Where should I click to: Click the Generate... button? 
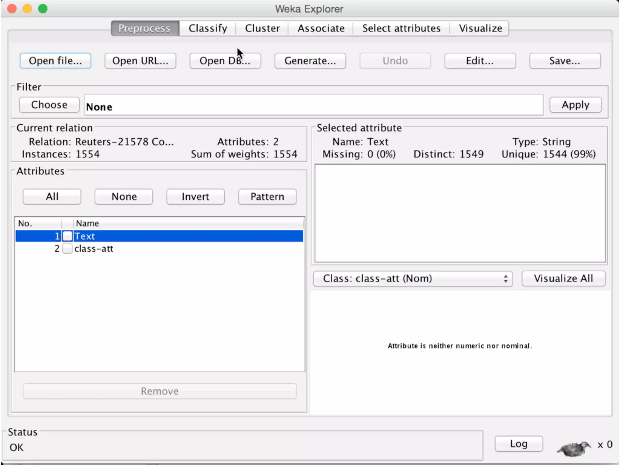click(310, 61)
